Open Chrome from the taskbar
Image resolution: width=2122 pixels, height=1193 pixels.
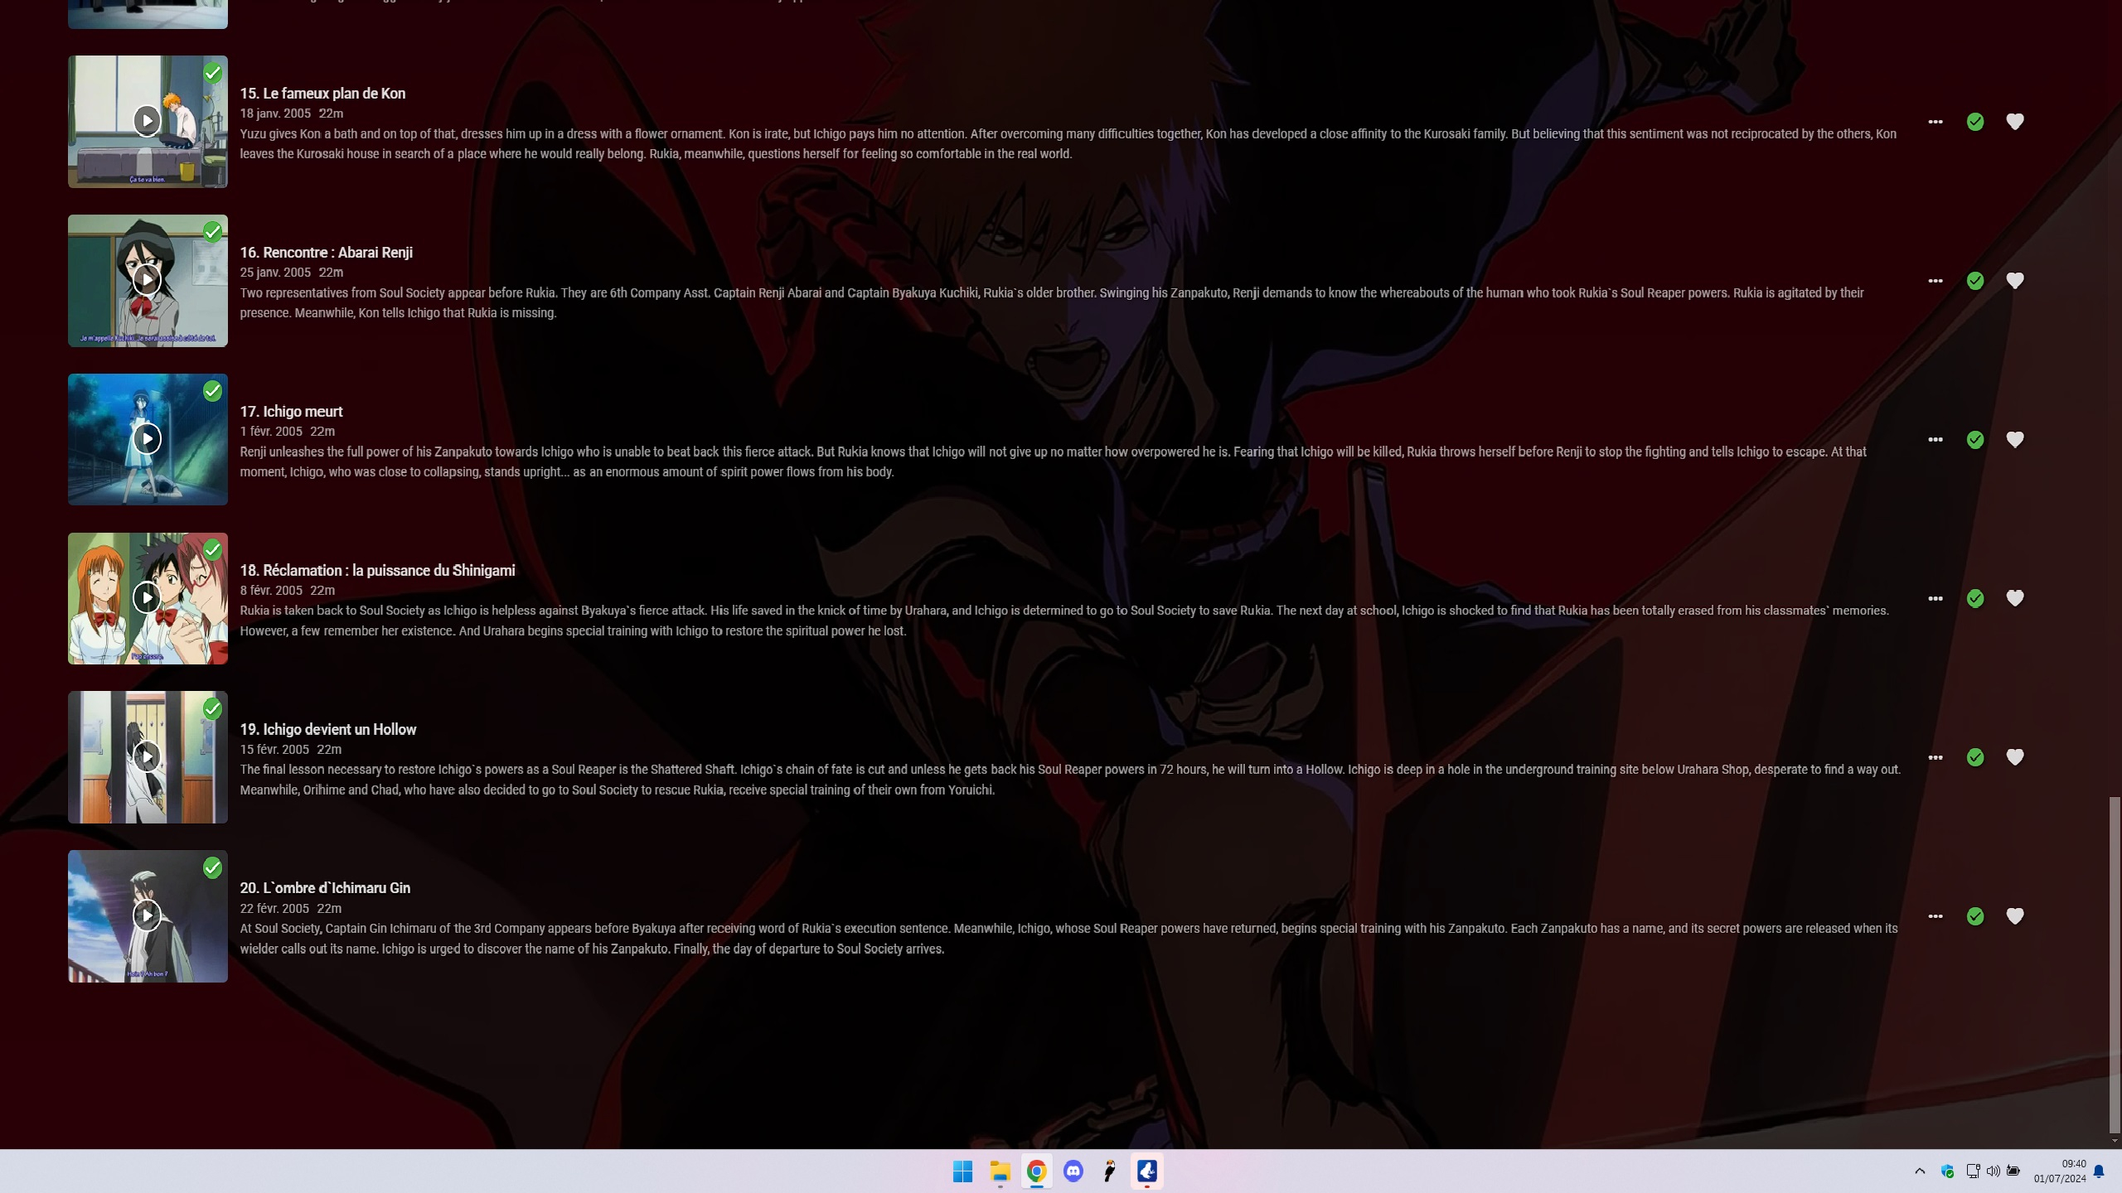pyautogui.click(x=1036, y=1171)
